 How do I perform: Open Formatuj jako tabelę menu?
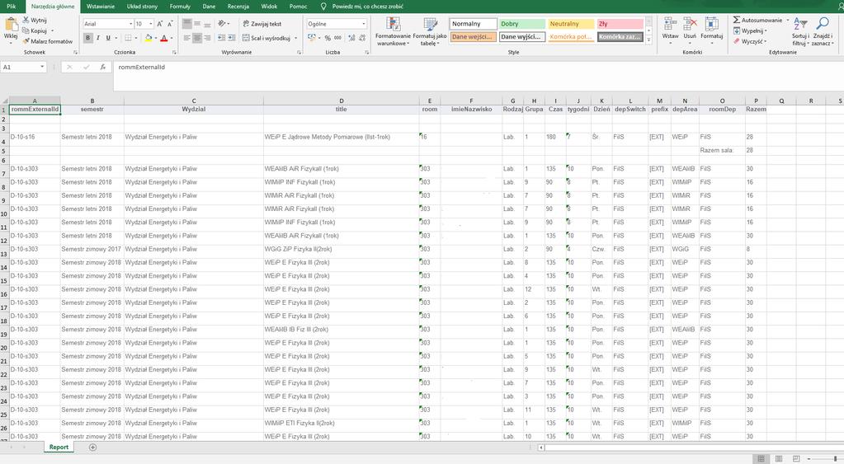(x=430, y=31)
